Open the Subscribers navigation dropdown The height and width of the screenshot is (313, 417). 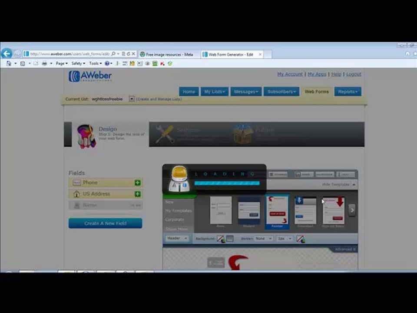pos(281,92)
